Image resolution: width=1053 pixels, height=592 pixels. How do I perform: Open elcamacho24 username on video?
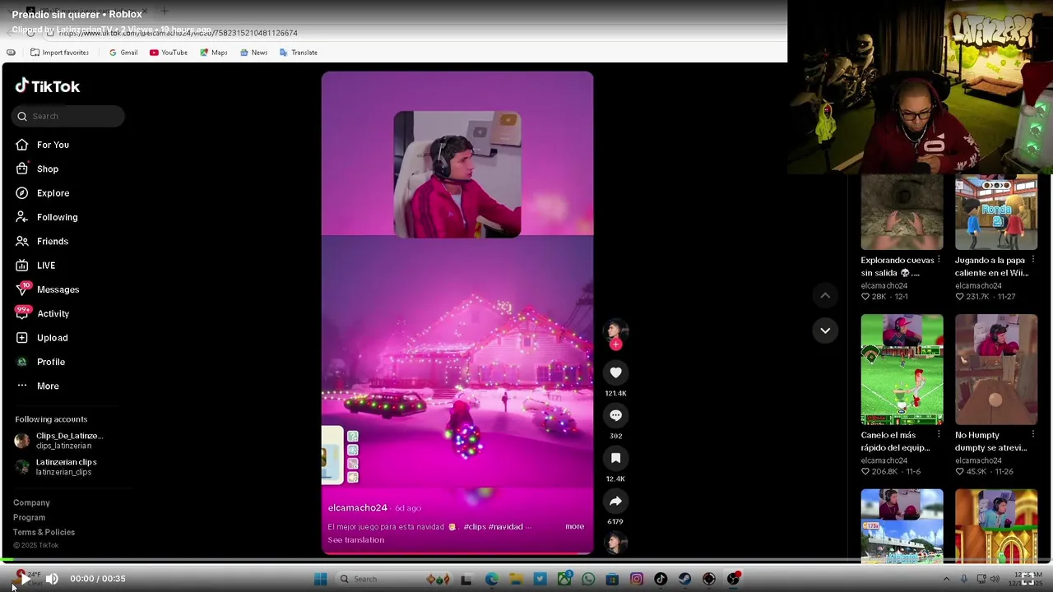click(x=357, y=508)
